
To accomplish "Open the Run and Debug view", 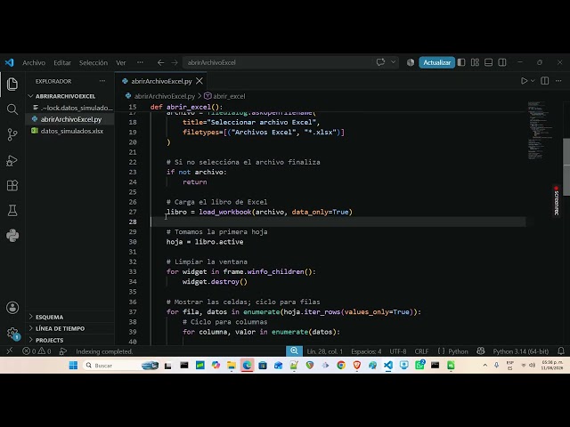I will (x=12, y=160).
